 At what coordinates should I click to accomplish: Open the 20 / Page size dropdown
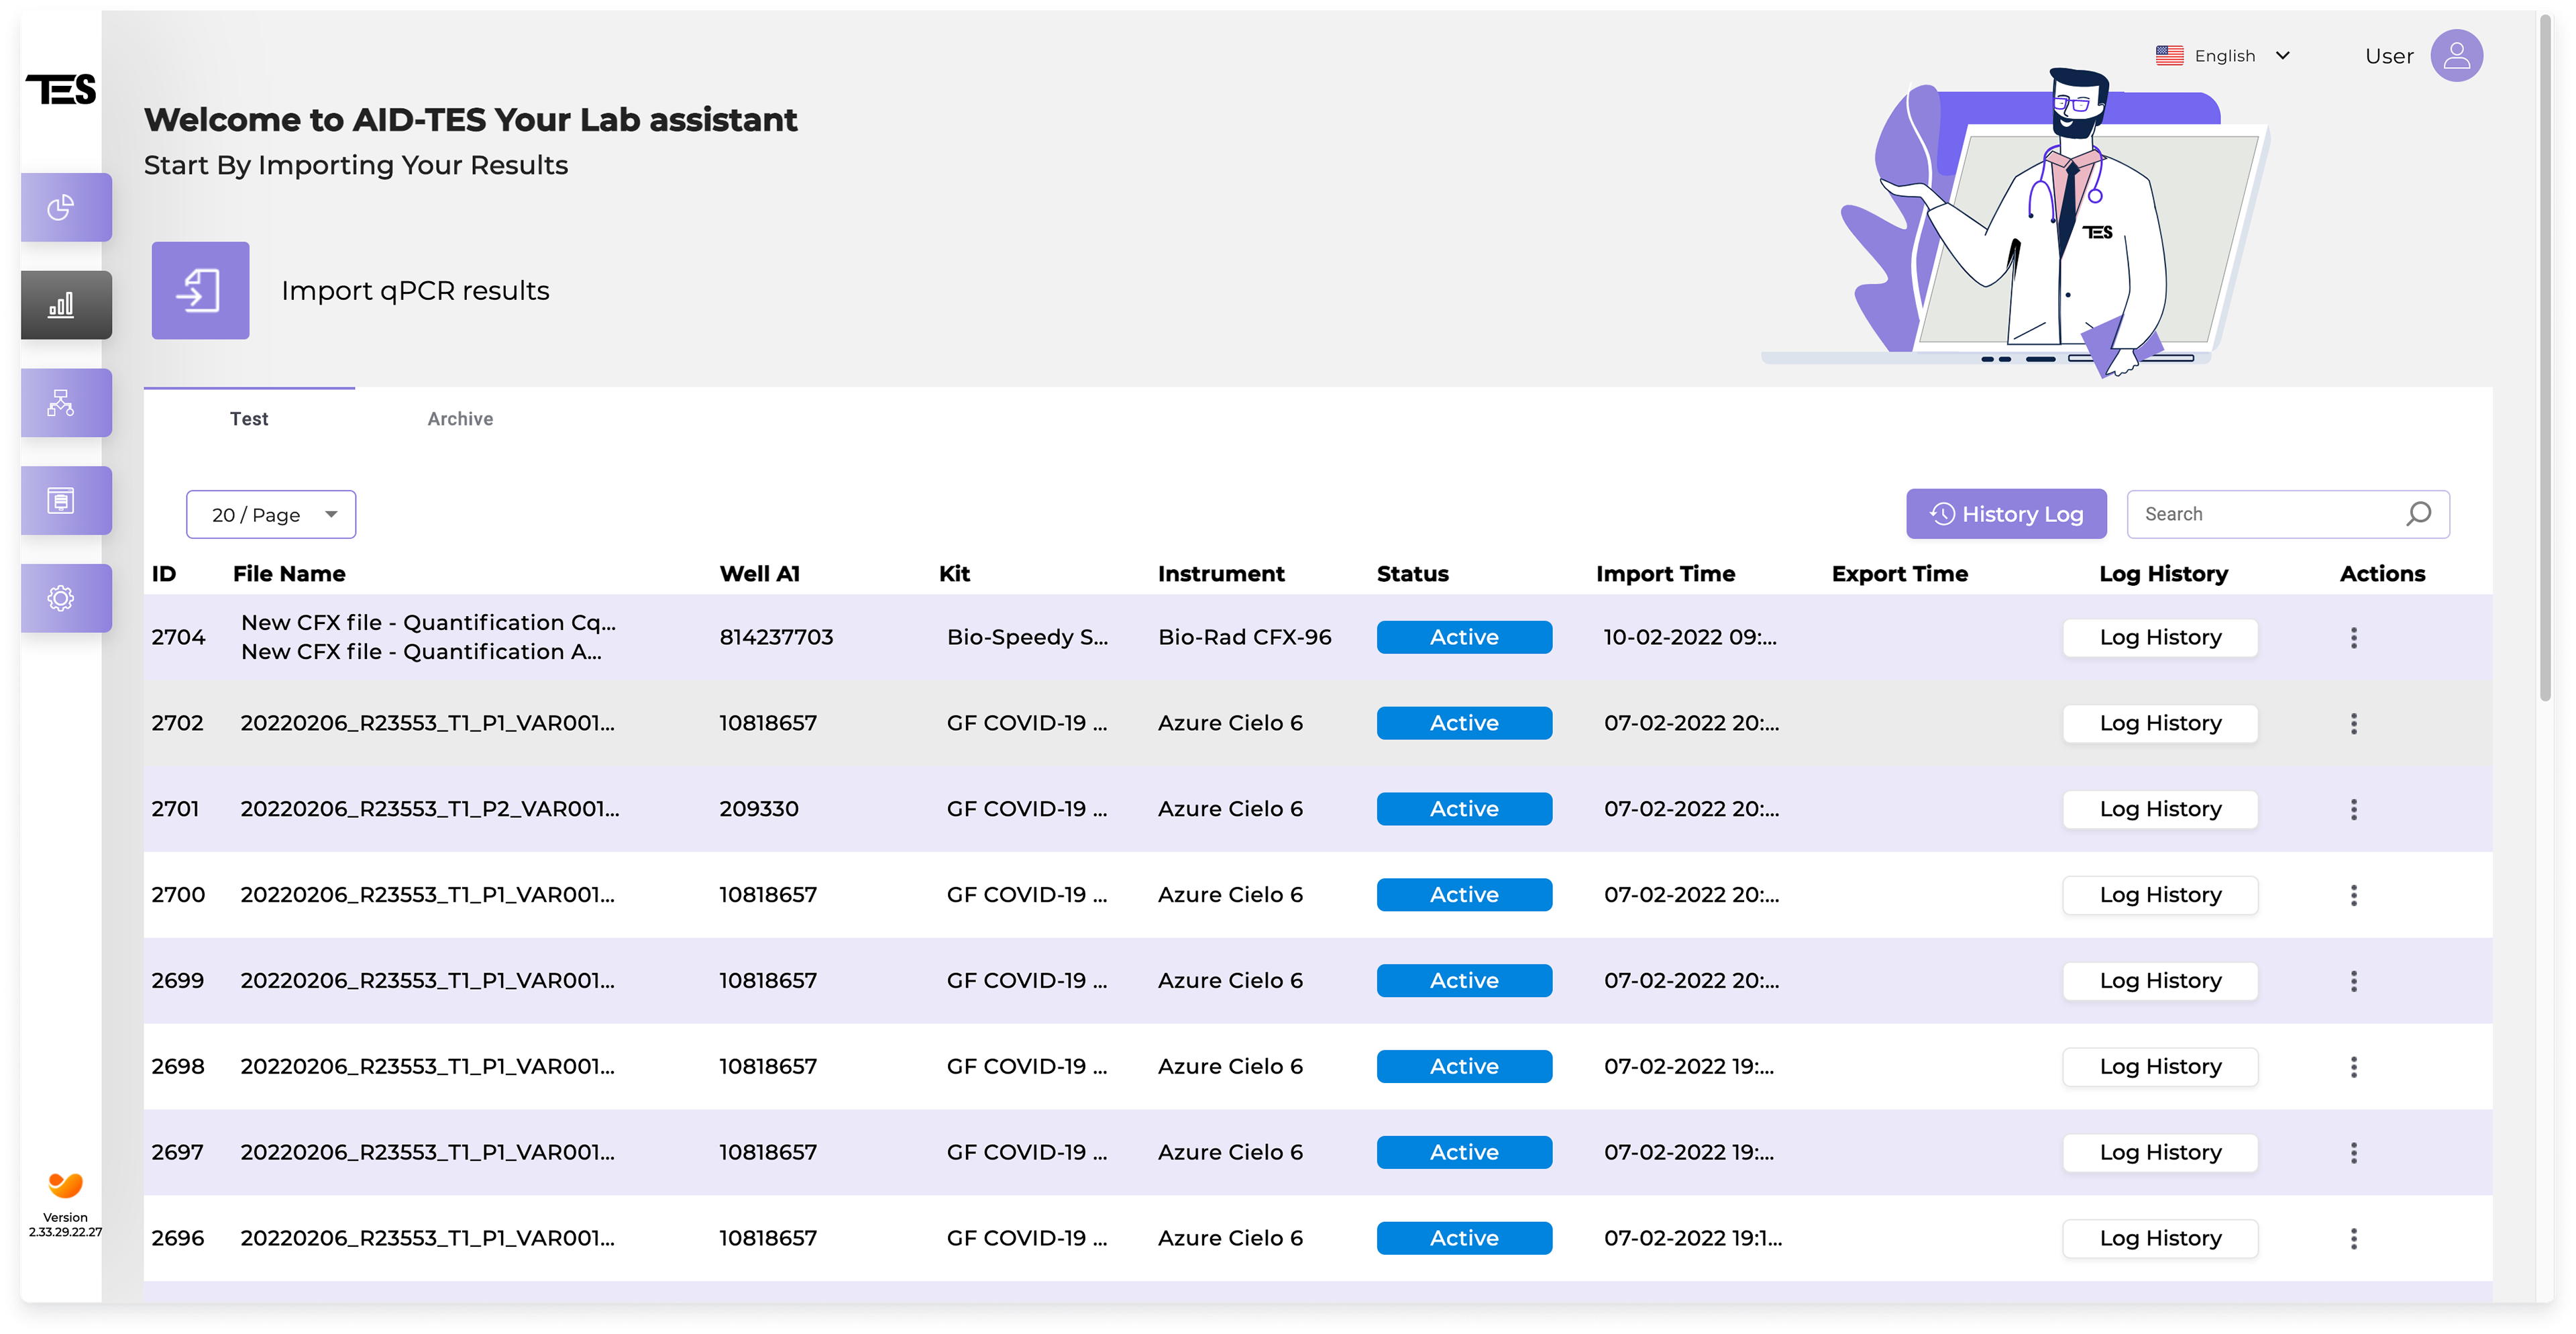click(x=271, y=514)
